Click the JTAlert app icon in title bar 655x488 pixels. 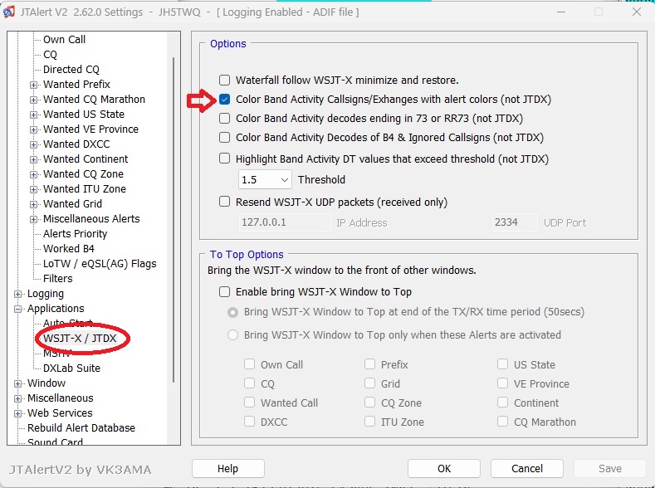pyautogui.click(x=9, y=12)
